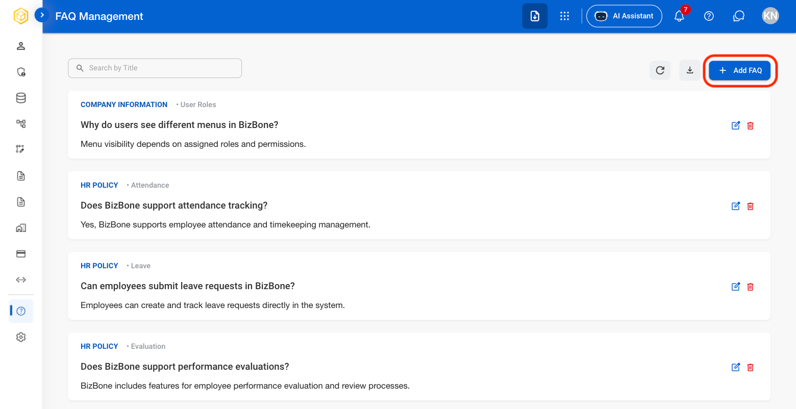This screenshot has height=409, width=796.
Task: Edit the leave requests FAQ
Action: coord(736,287)
